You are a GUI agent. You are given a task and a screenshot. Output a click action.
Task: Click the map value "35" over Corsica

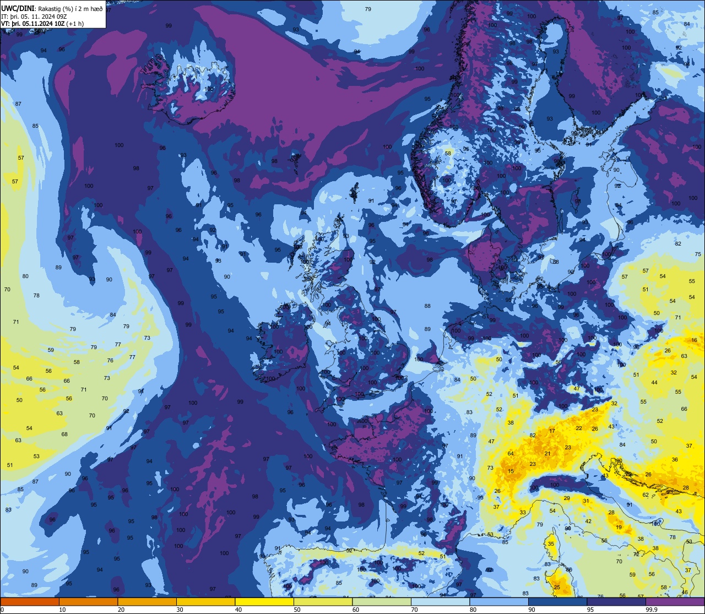[x=551, y=544]
